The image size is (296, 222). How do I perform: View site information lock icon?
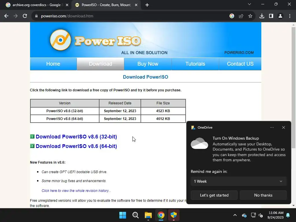point(36,16)
